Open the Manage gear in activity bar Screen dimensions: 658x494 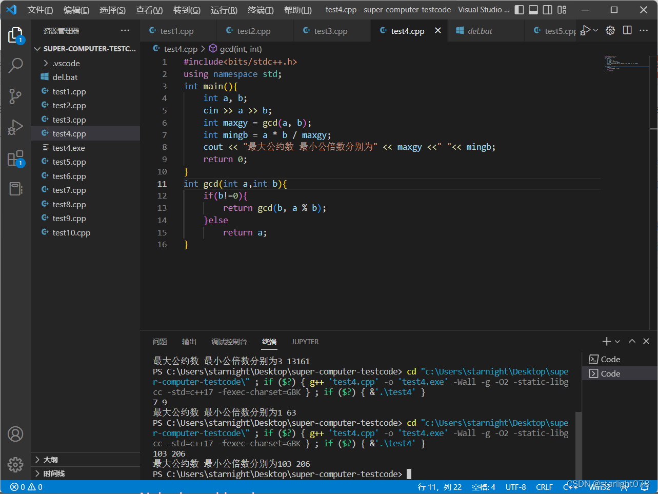pos(15,465)
